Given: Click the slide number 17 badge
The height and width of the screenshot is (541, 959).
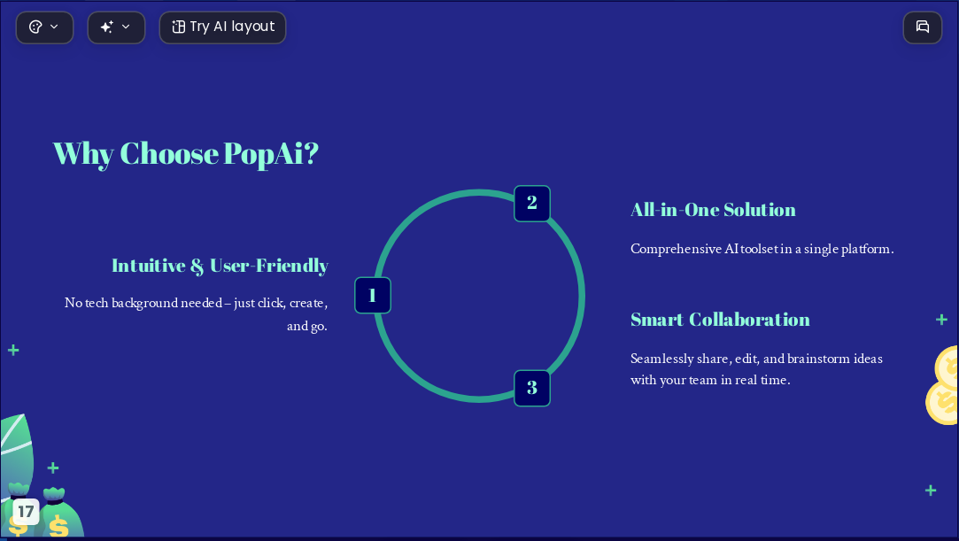Looking at the screenshot, I should 26,511.
